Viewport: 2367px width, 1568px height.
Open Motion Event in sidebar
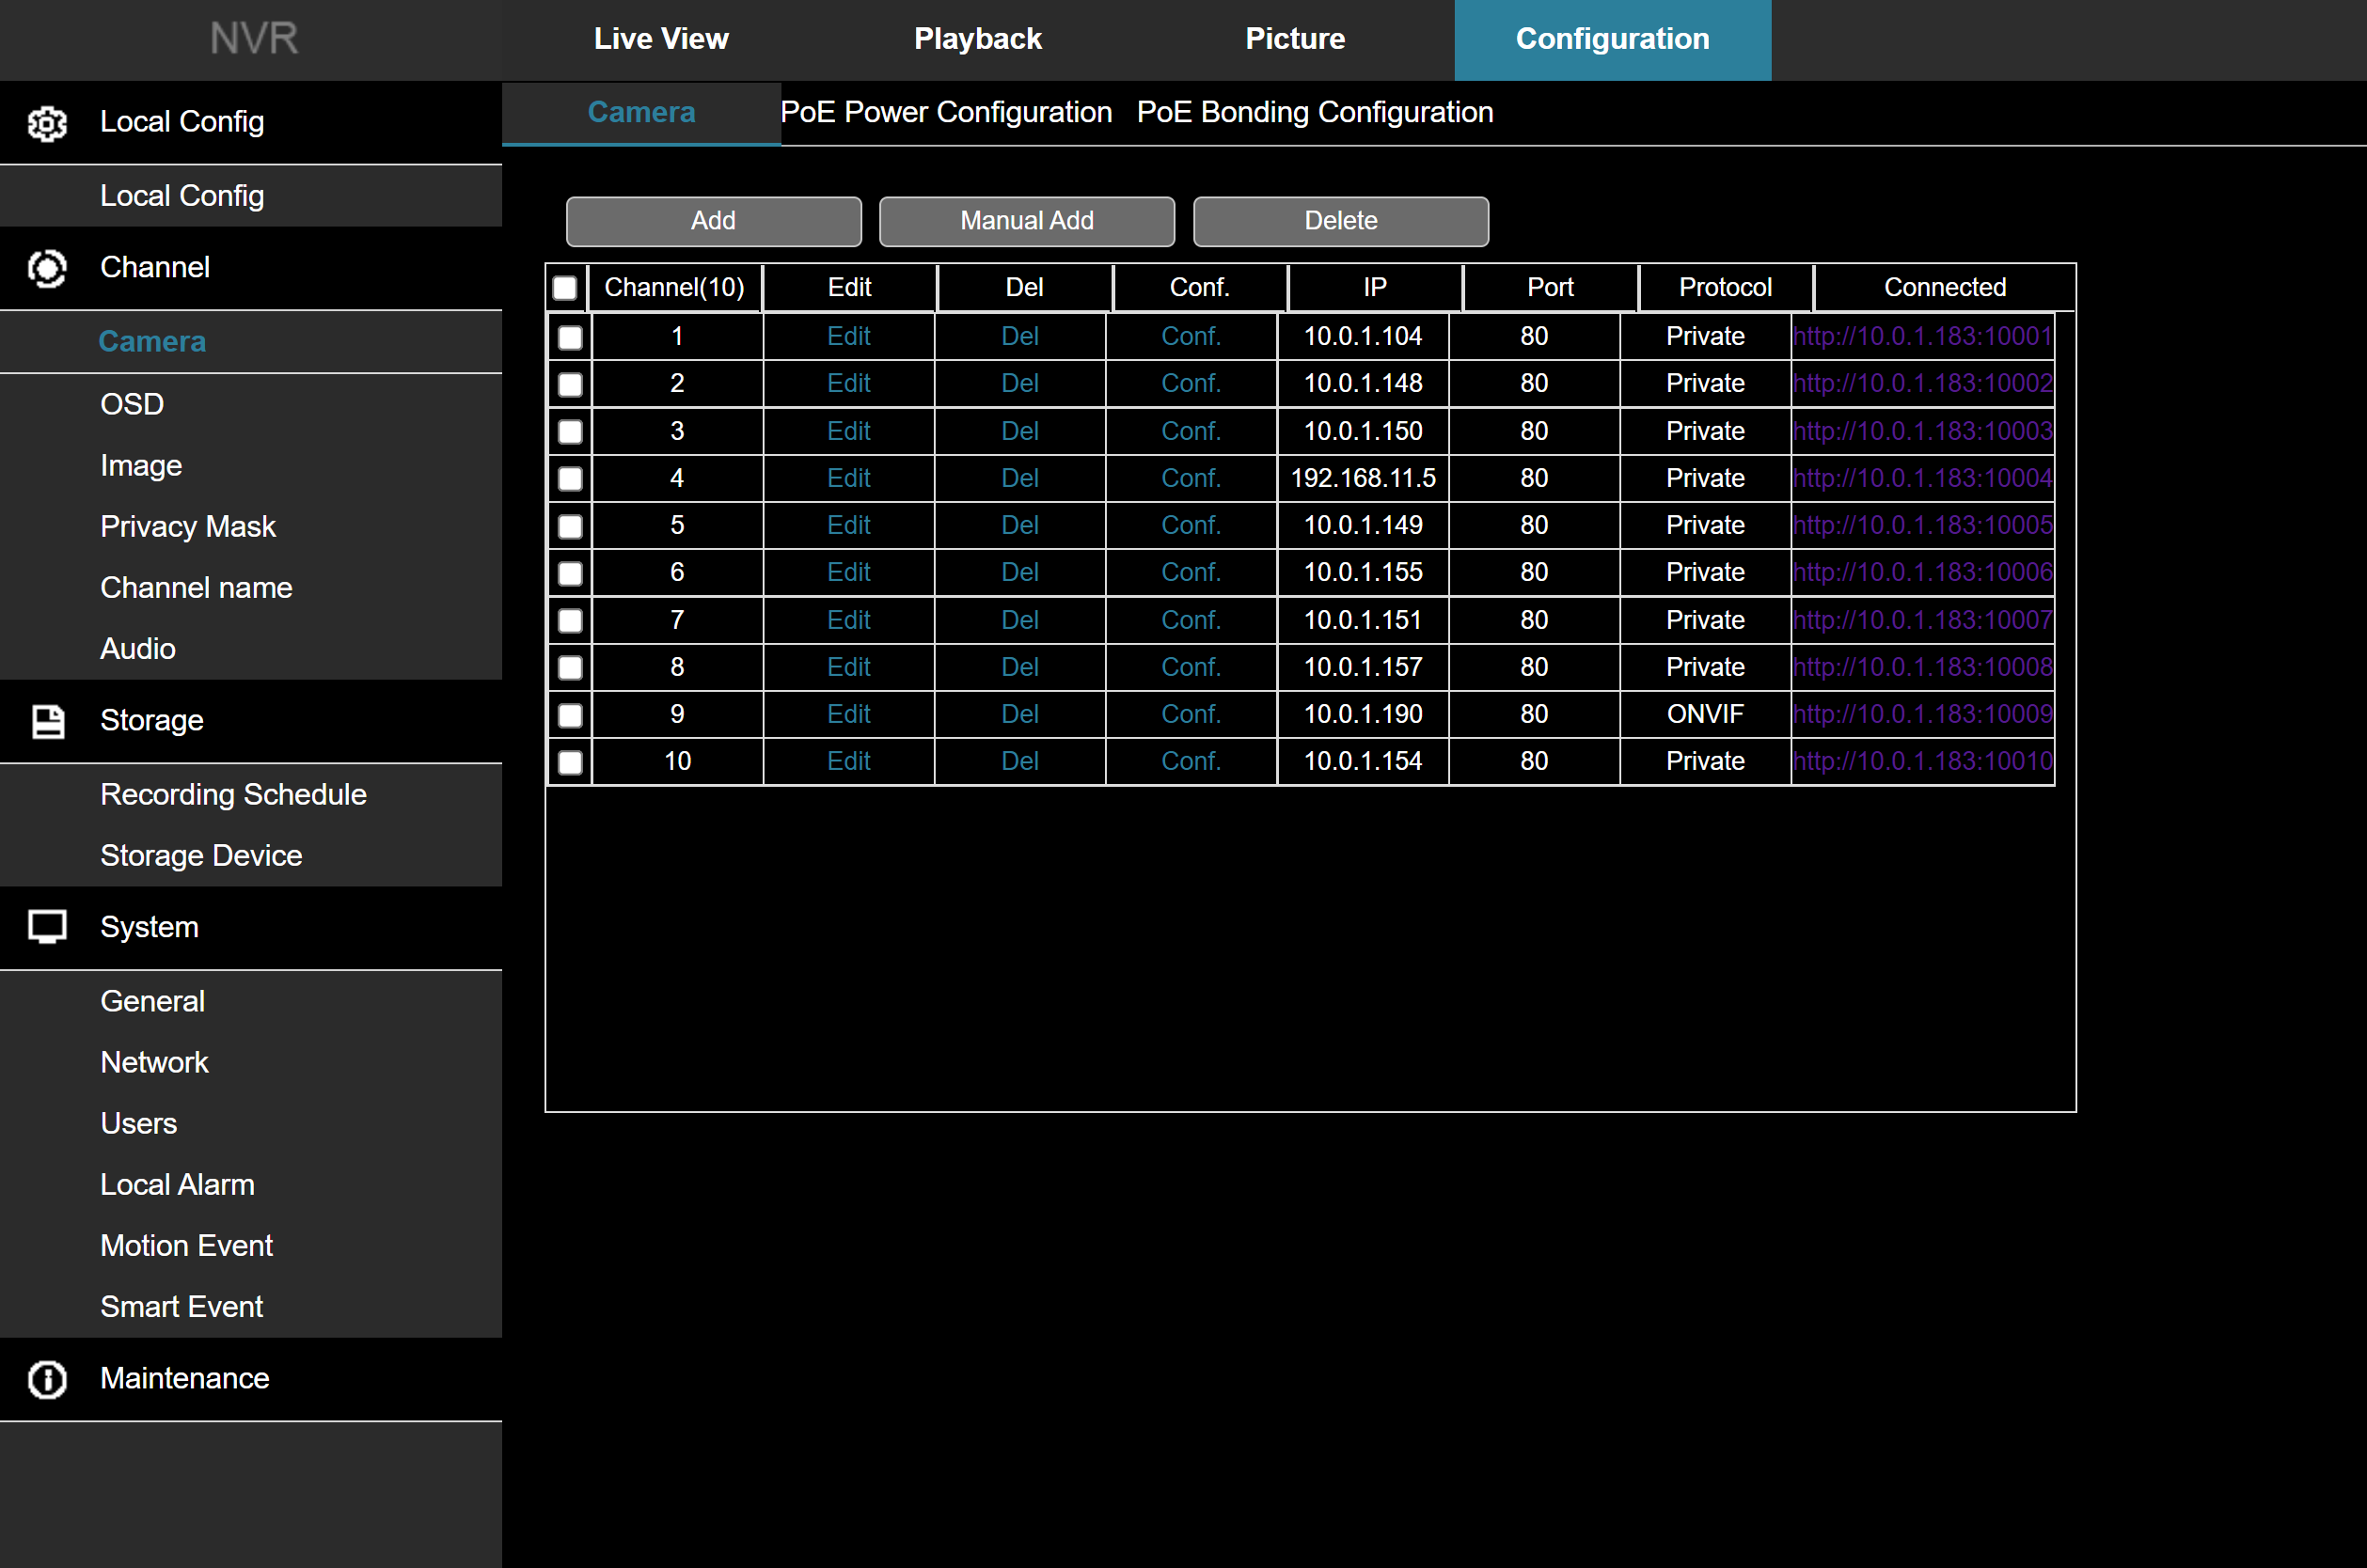point(186,1245)
